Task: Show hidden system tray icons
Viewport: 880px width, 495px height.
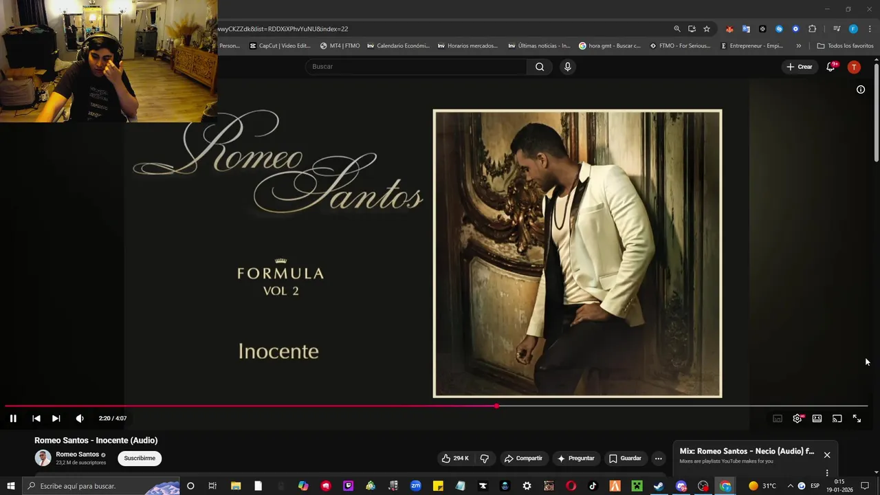Action: (x=790, y=486)
